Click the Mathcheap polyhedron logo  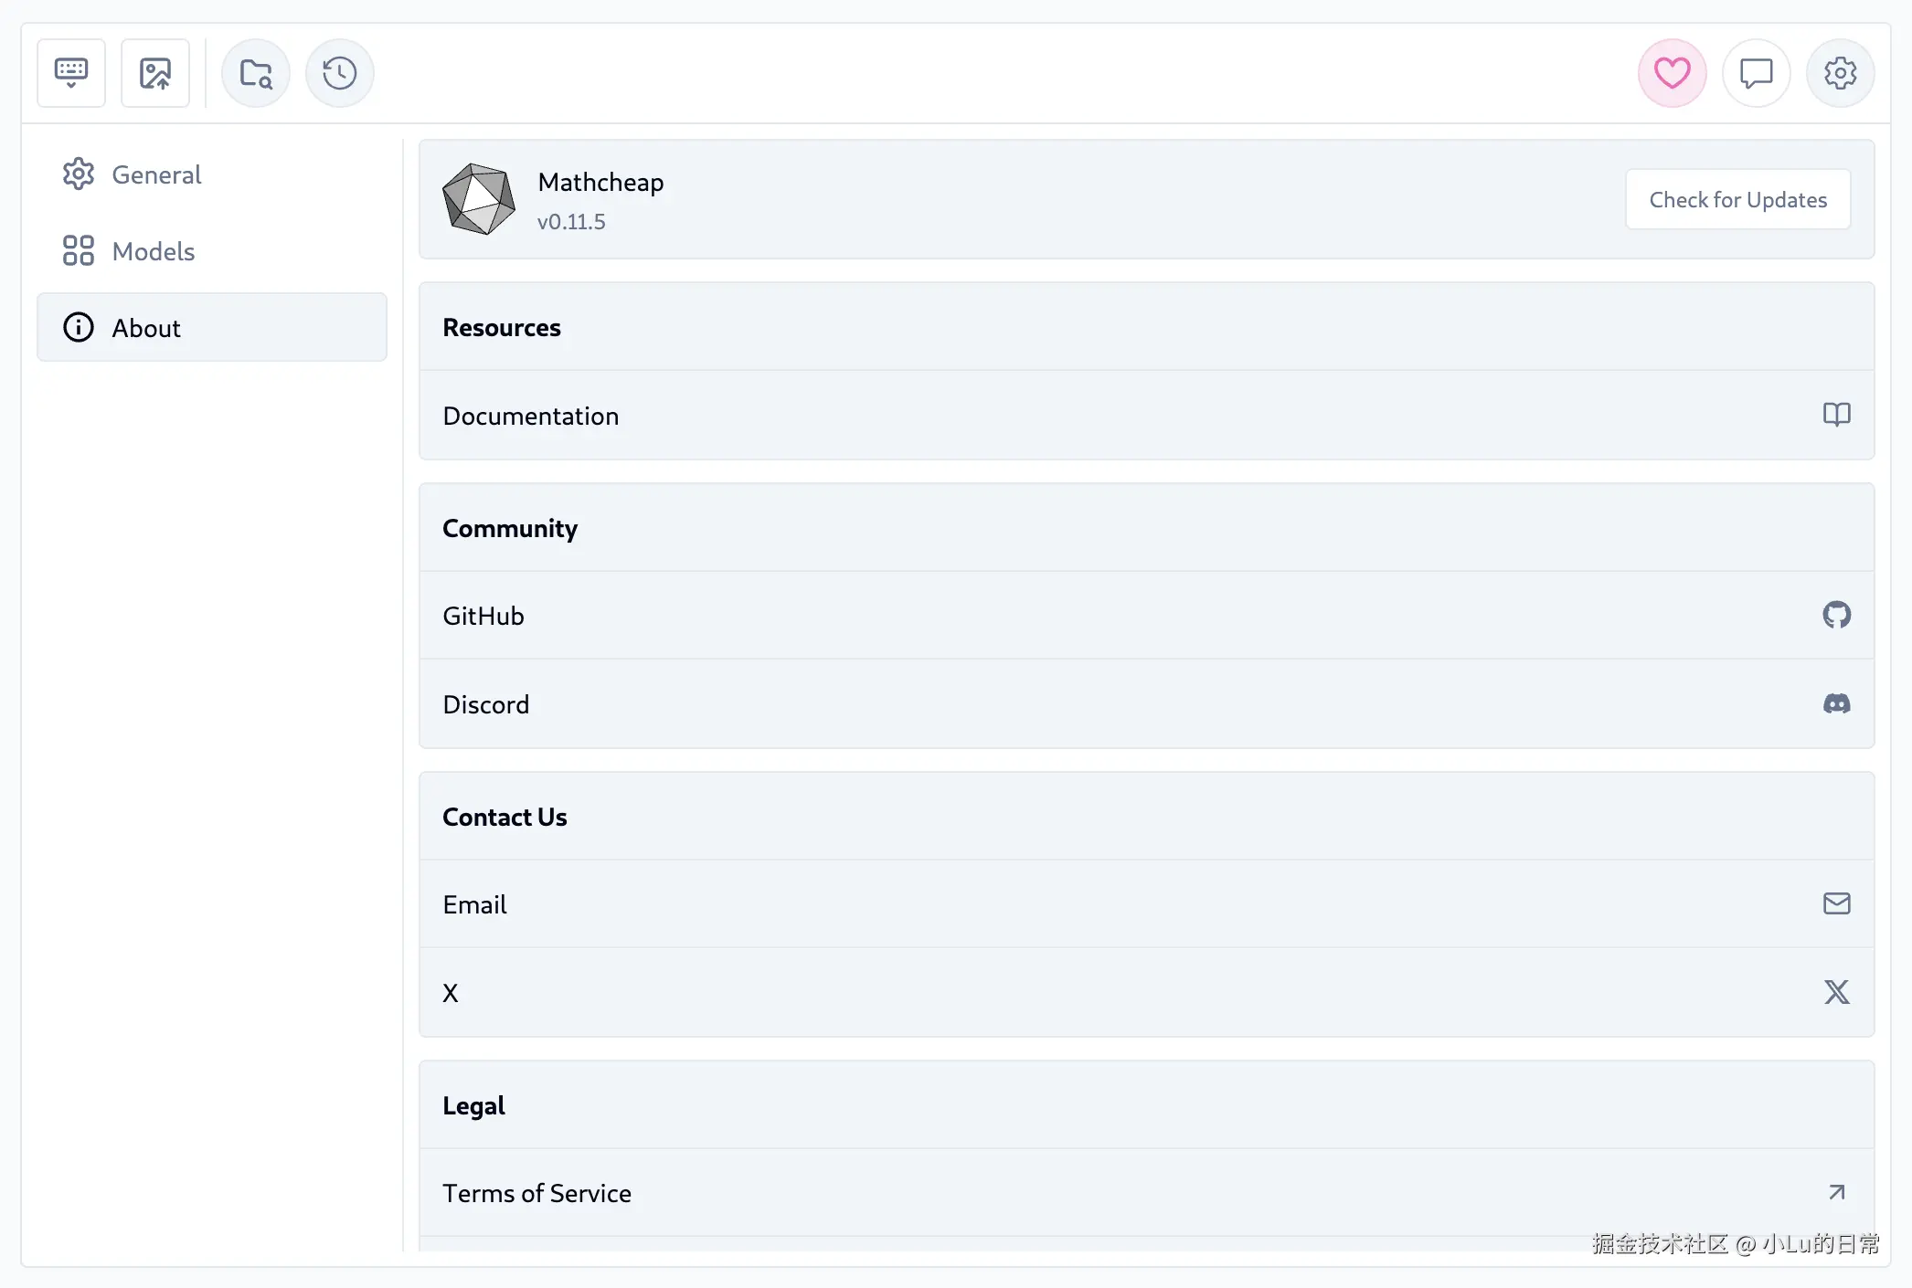click(x=478, y=199)
